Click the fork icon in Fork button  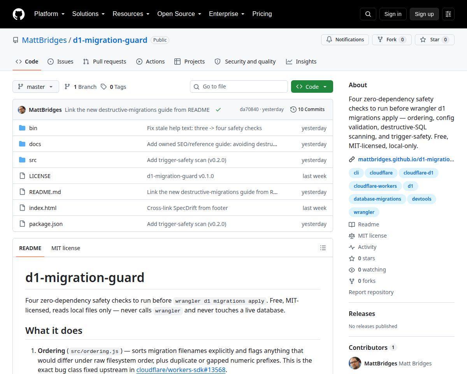point(380,40)
